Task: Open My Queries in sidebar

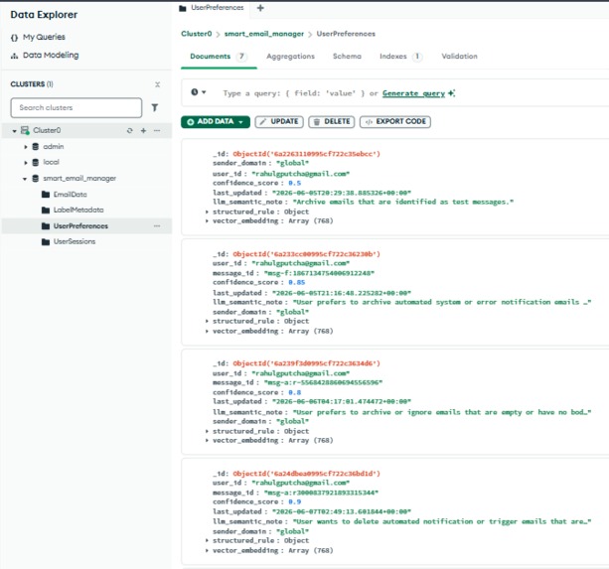Action: [38, 37]
